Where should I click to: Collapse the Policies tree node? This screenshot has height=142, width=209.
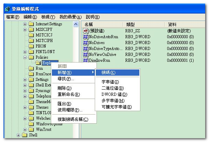pos(25,57)
